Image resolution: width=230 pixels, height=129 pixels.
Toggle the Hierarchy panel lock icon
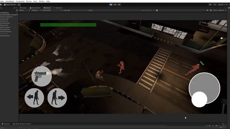[x=14, y=8]
